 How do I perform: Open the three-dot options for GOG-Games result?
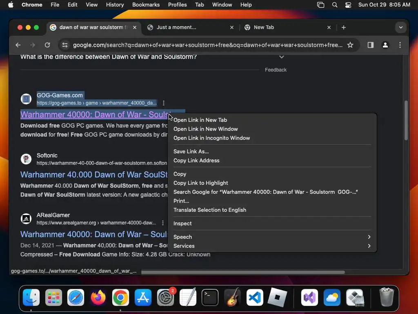pyautogui.click(x=163, y=103)
